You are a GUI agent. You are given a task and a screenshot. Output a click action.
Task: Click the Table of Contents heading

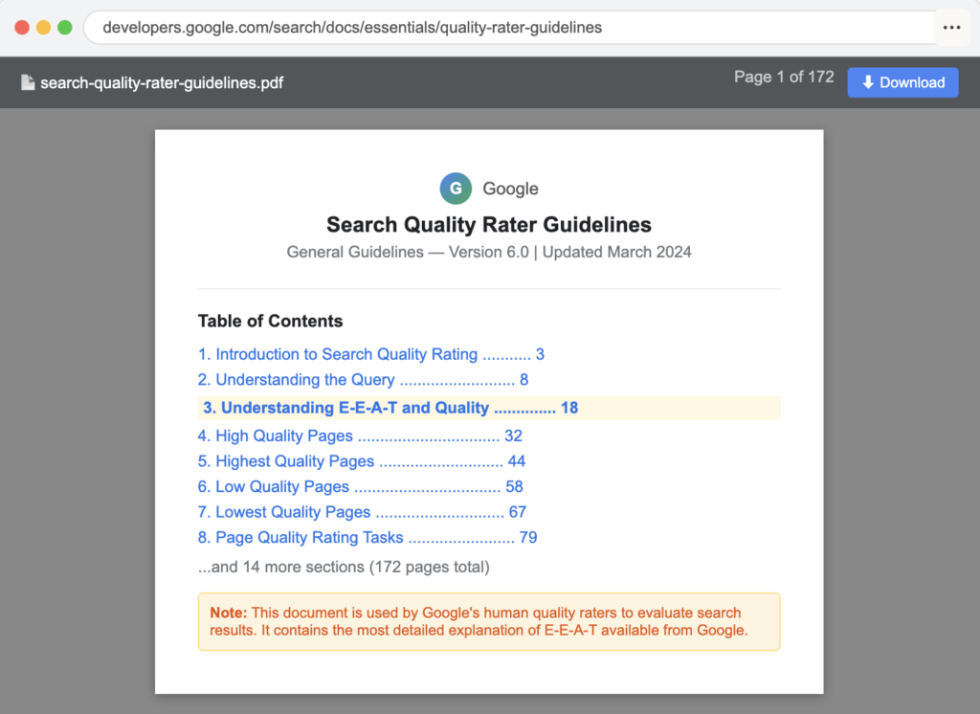[x=271, y=321]
